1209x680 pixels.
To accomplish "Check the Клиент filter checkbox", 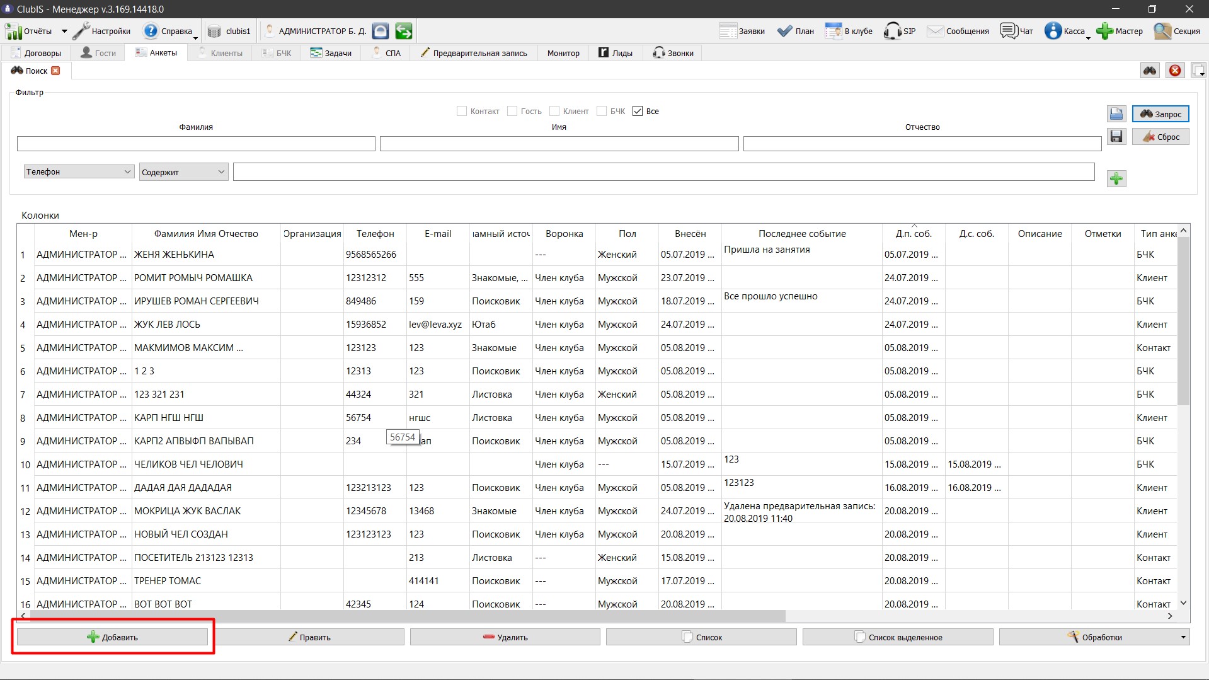I will tap(554, 111).
